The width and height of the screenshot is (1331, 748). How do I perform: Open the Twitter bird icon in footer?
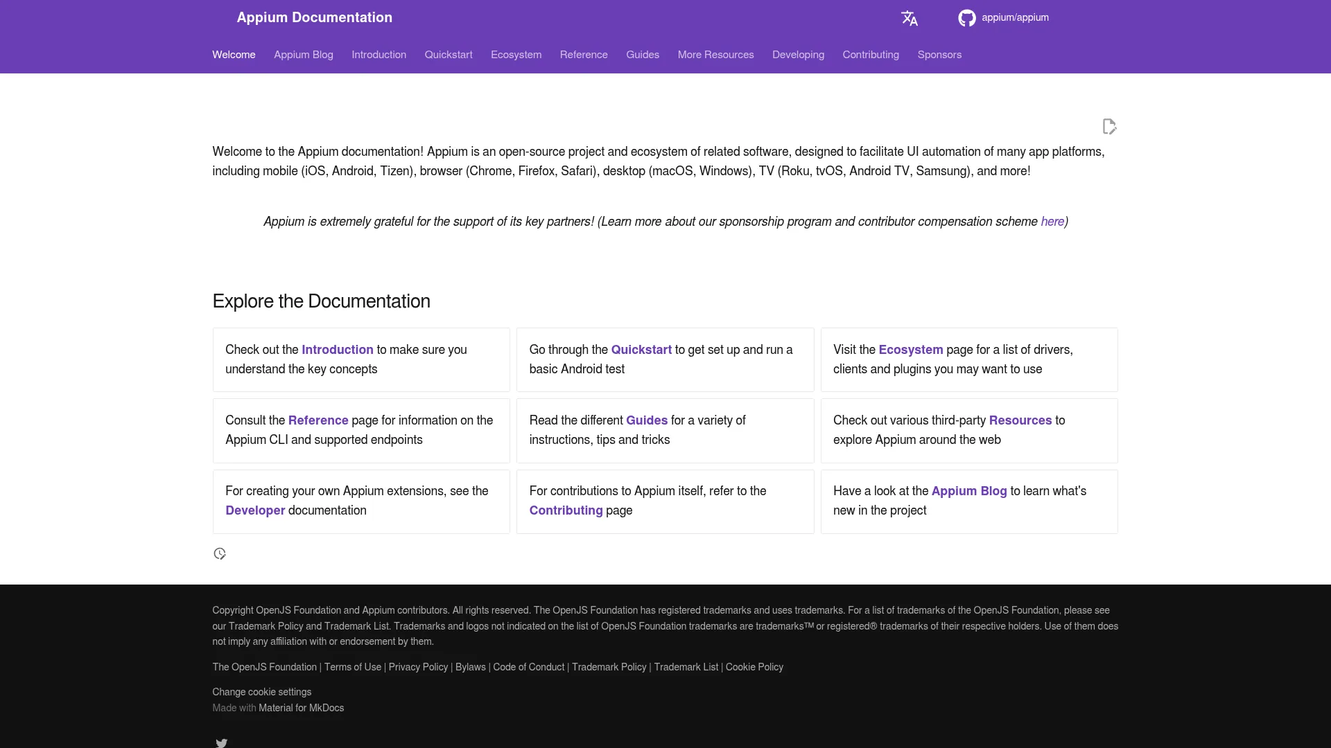pos(221,742)
